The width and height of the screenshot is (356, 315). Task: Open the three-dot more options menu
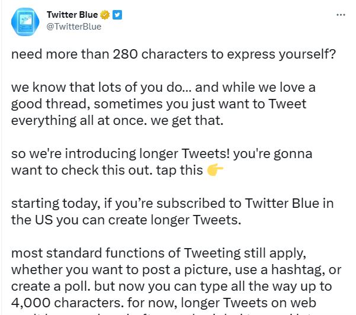click(341, 15)
